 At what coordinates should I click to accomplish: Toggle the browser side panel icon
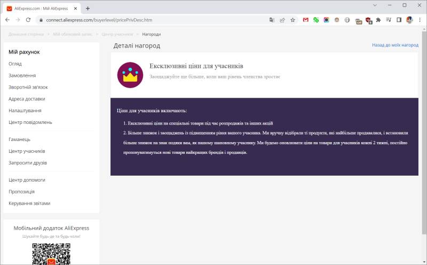[399, 20]
